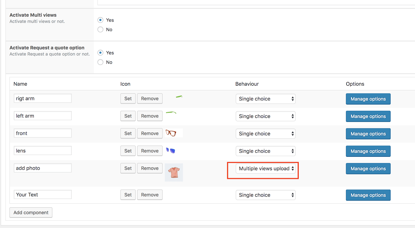Focus the rigt arm name field

[x=43, y=98]
